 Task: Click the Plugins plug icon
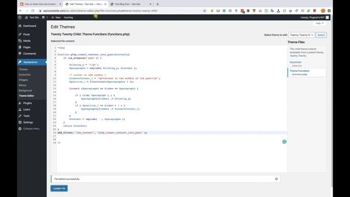tap(20, 103)
